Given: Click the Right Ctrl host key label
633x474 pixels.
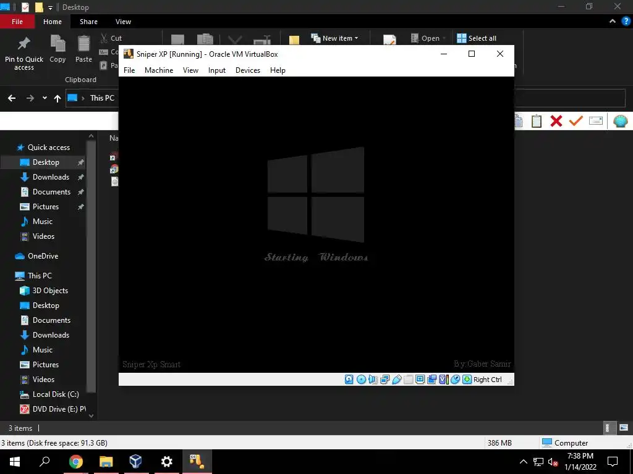Looking at the screenshot, I should click(487, 380).
